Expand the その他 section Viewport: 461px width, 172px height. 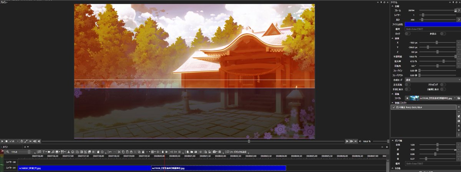392,168
